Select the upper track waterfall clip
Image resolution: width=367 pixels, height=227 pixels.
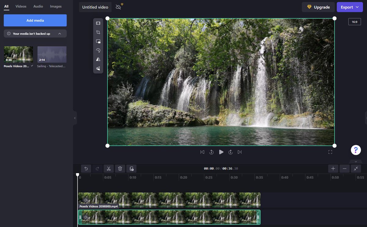[x=169, y=200]
